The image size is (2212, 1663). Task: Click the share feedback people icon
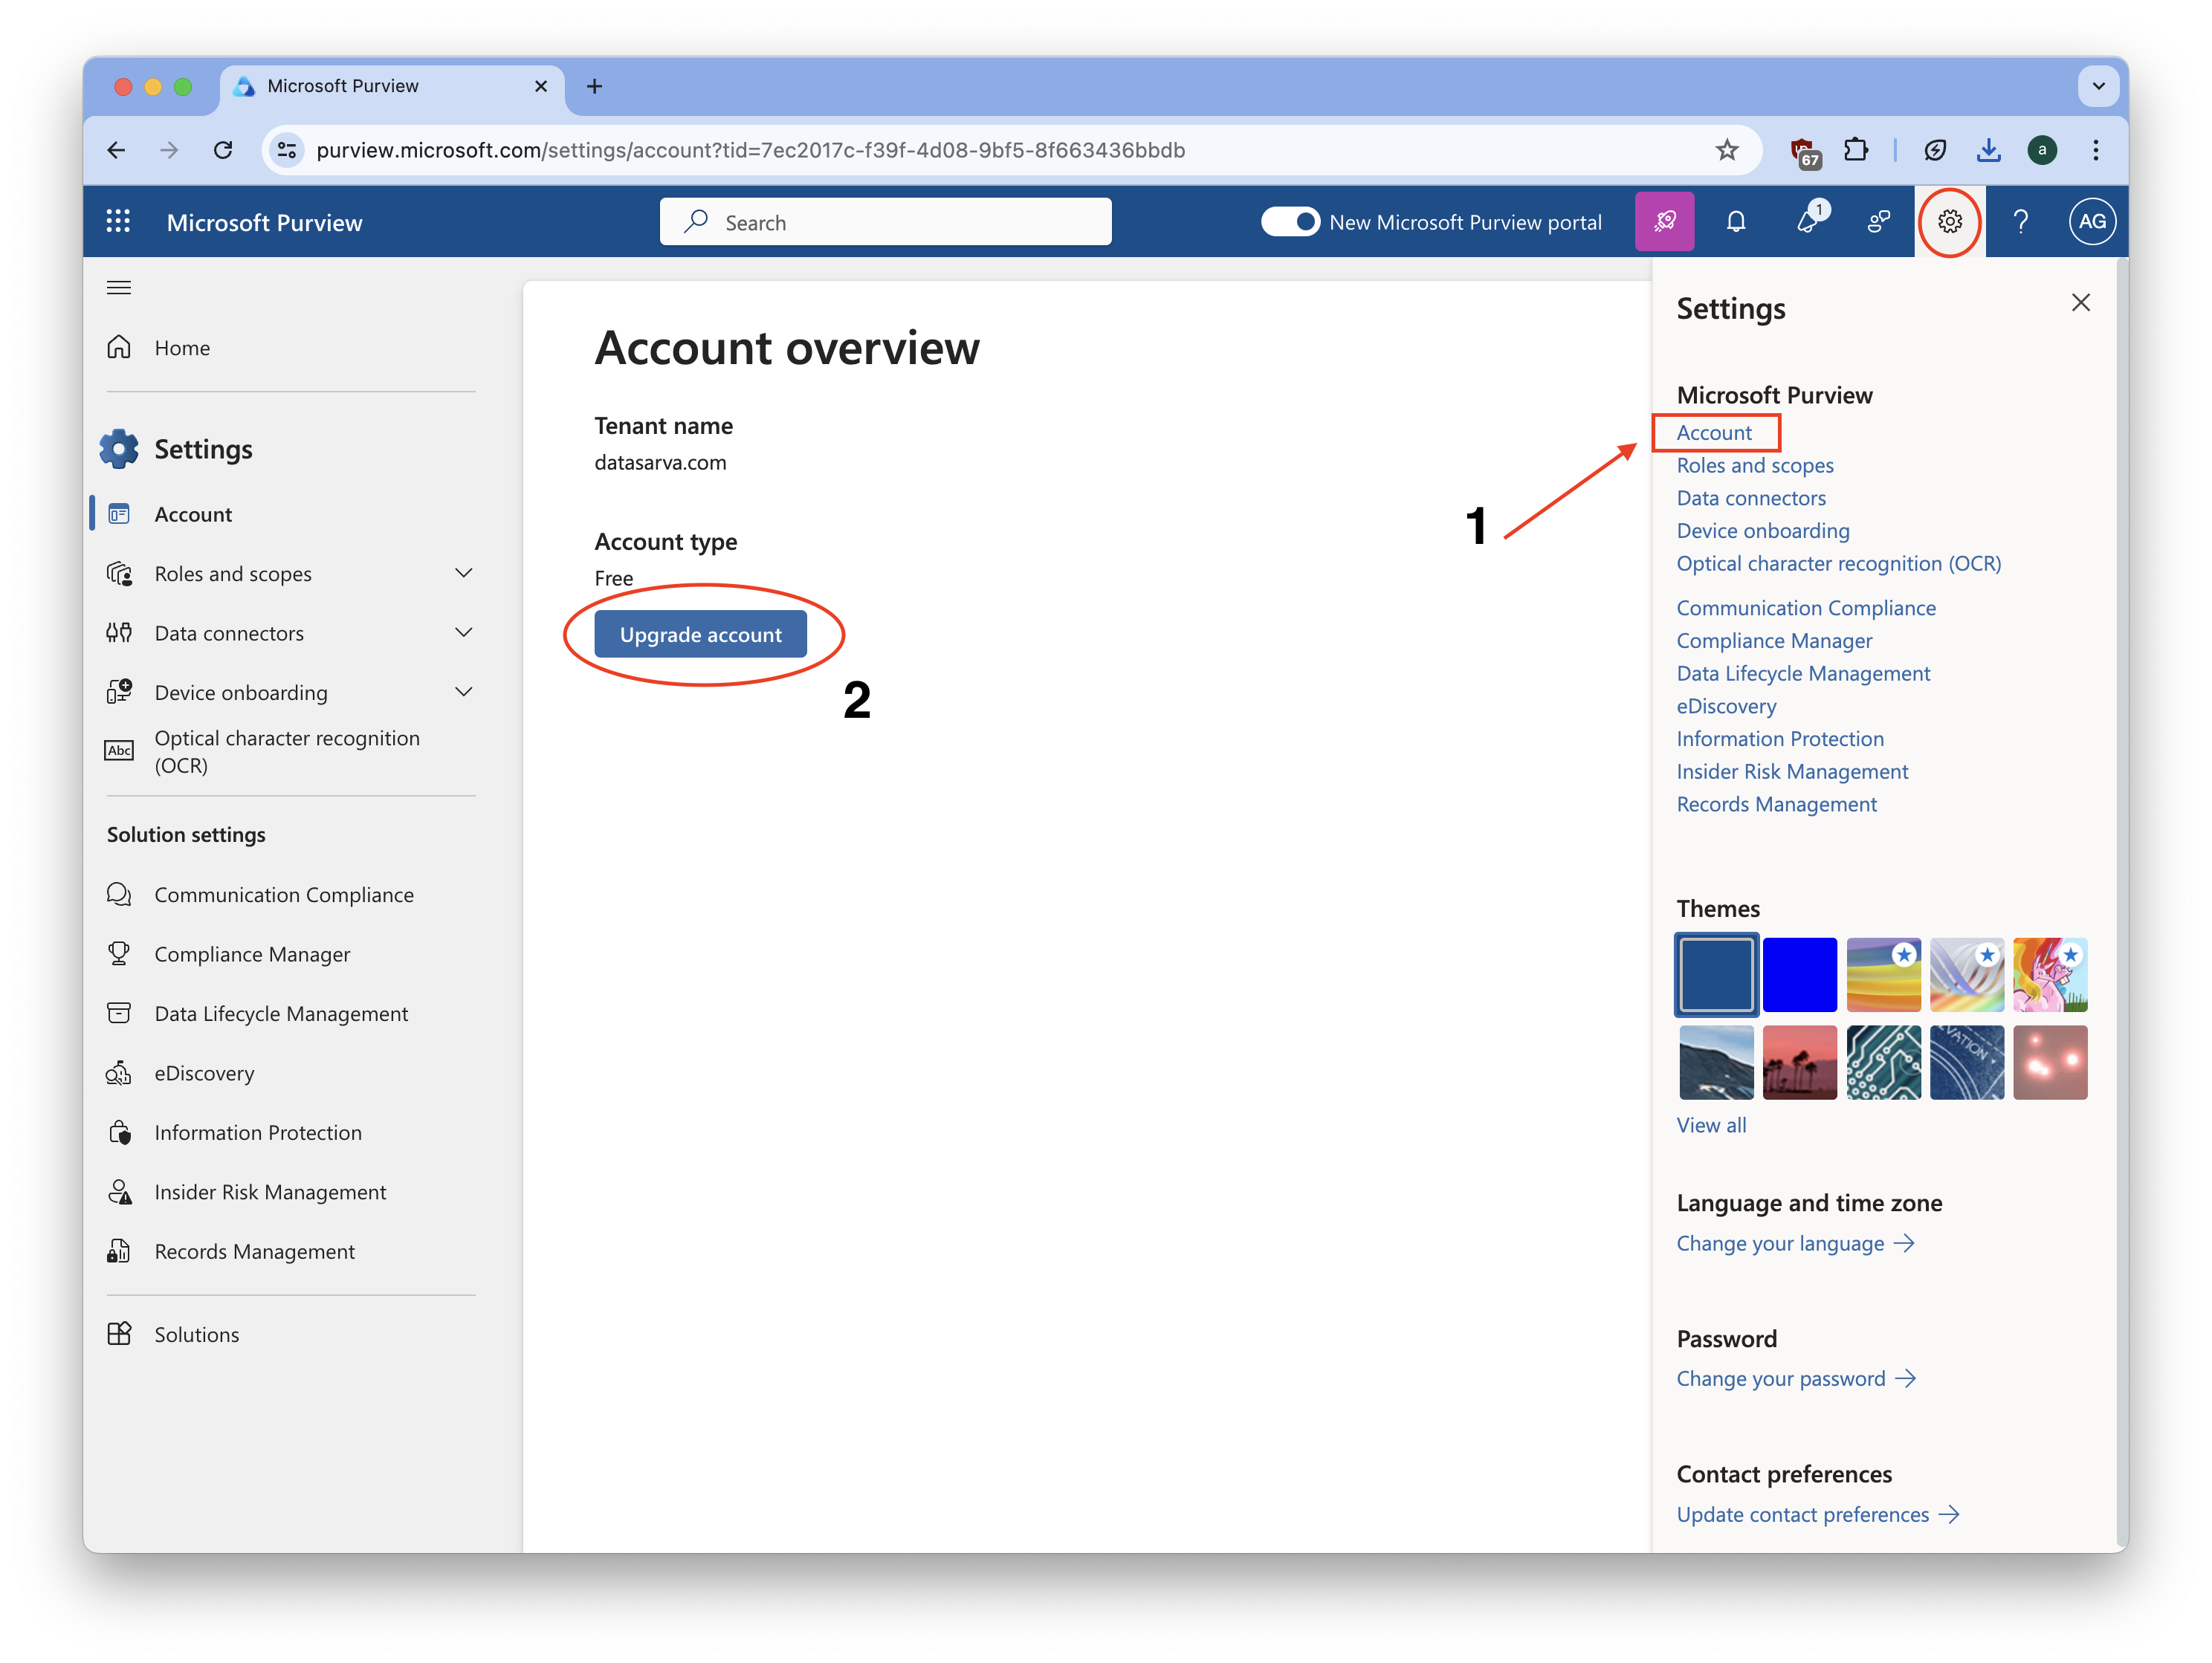pos(1879,222)
